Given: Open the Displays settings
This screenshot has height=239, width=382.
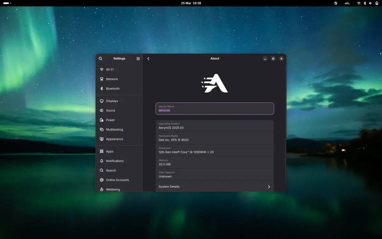Looking at the screenshot, I should (112, 101).
